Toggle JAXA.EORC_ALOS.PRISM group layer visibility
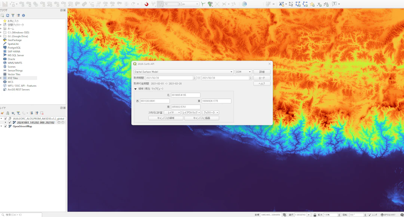404x217 pixels. click(5, 118)
